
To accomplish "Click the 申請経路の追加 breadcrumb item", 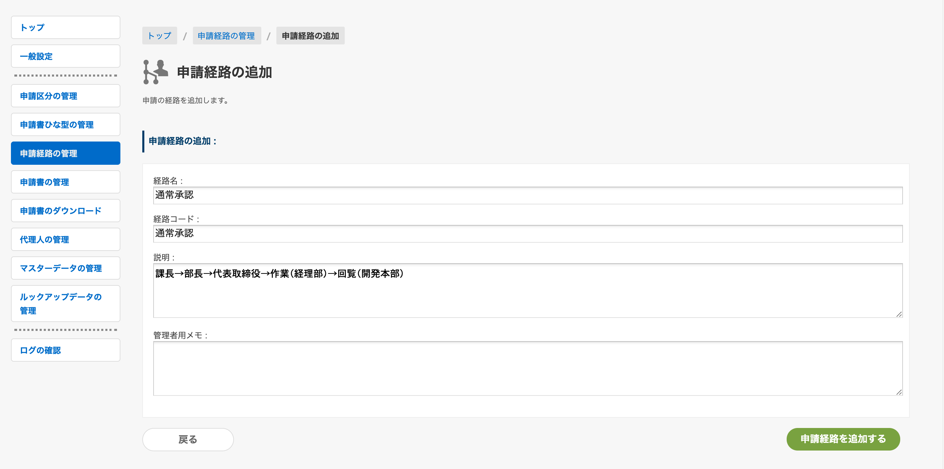I will pos(311,36).
